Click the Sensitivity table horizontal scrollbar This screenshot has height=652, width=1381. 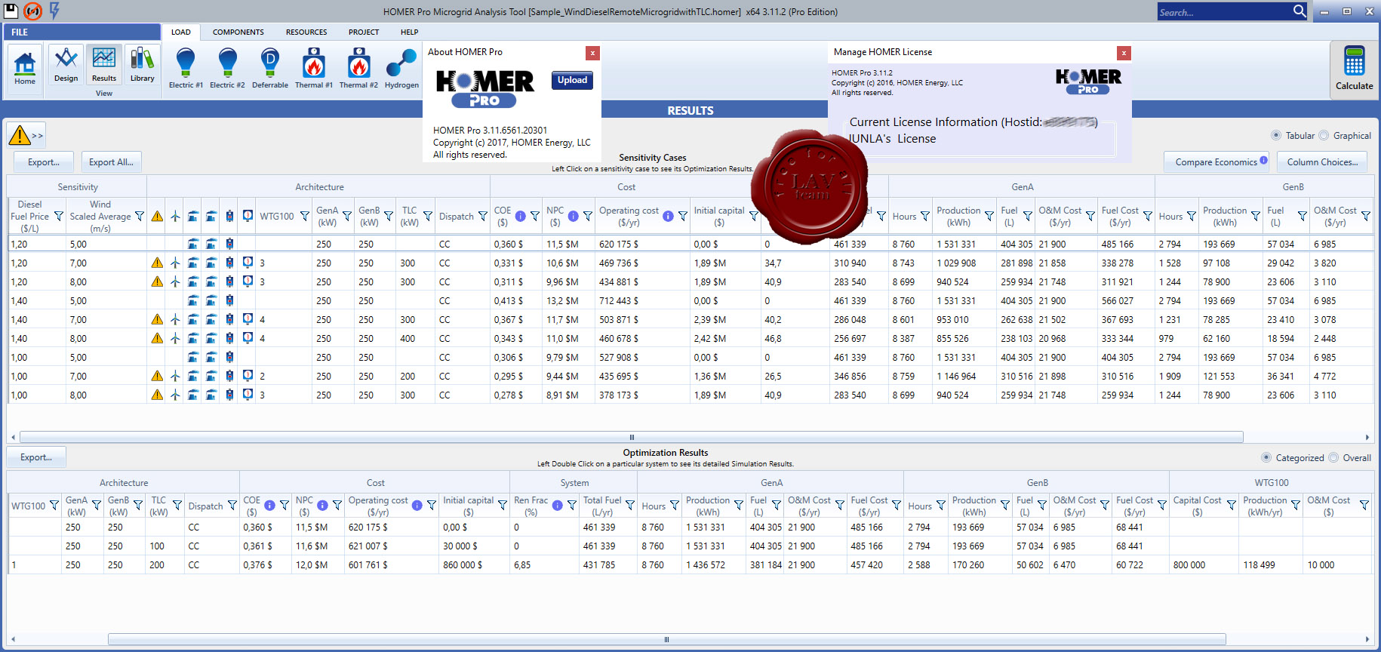[x=632, y=437]
